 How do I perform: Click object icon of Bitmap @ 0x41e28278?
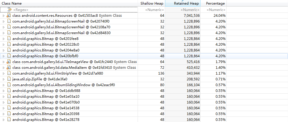coord(9,119)
